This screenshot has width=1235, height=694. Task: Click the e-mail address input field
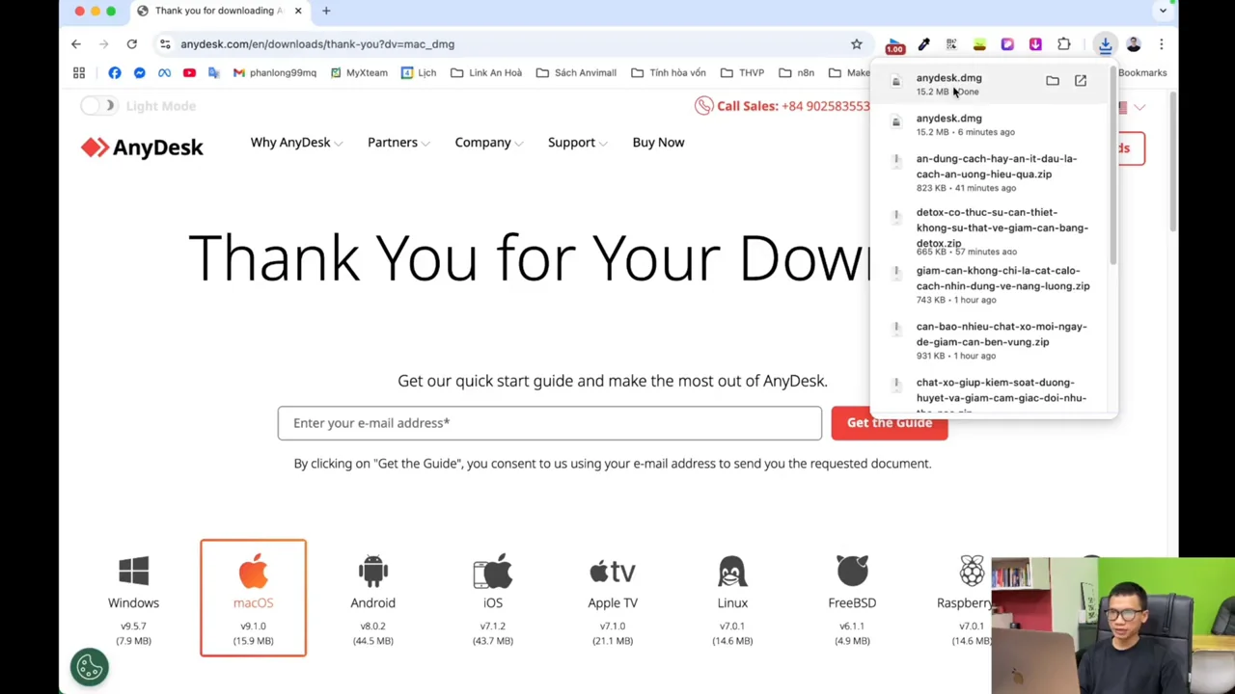[550, 423]
